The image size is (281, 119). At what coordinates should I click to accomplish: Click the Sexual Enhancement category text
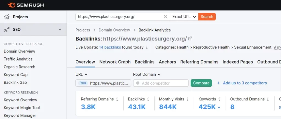click(x=253, y=47)
